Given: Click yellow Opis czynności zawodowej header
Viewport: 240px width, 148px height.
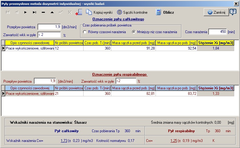Looking at the screenshot, I should (x=30, y=43).
